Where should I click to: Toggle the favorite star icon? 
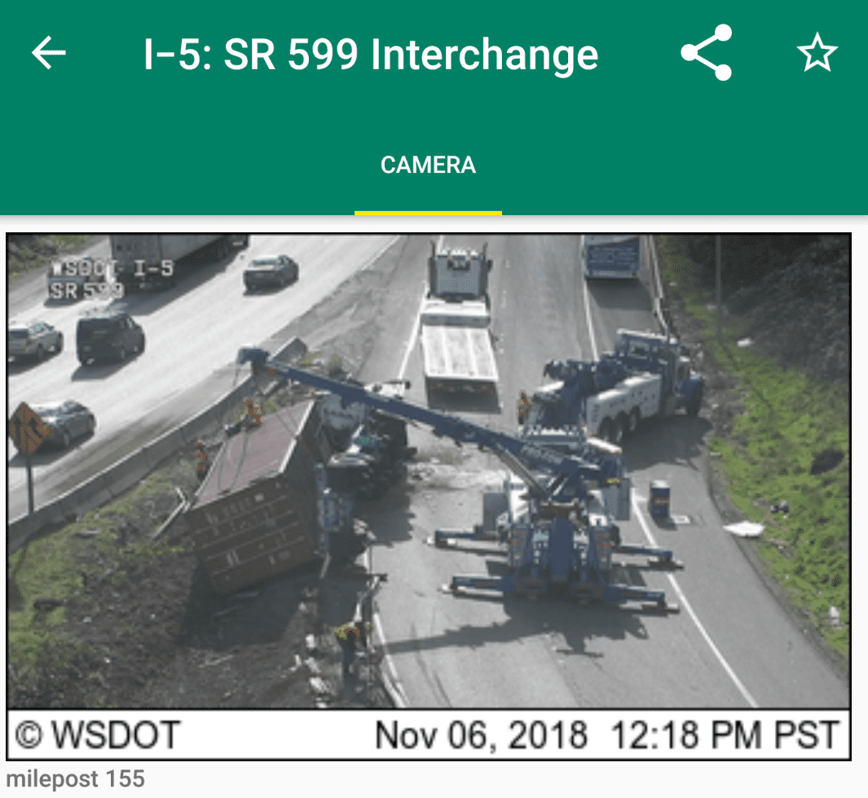pyautogui.click(x=817, y=53)
